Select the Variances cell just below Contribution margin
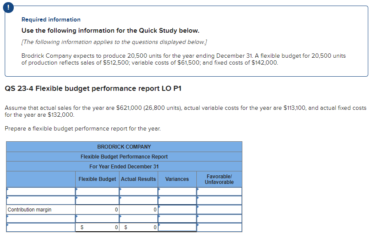 coord(177,219)
